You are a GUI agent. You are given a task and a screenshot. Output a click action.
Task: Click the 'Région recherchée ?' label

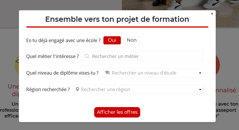[x=48, y=89]
